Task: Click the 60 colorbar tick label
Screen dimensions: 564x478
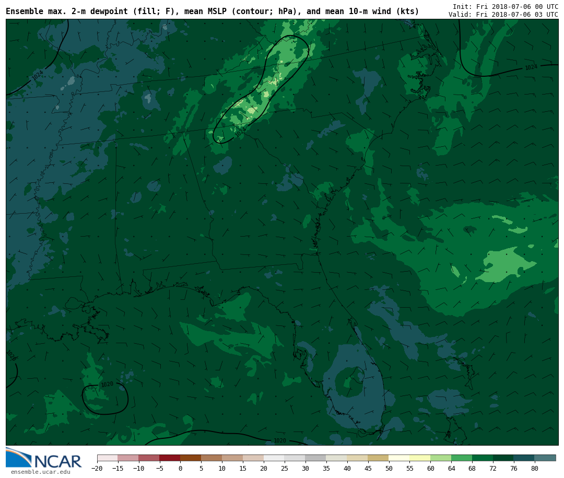Action: coord(430,468)
